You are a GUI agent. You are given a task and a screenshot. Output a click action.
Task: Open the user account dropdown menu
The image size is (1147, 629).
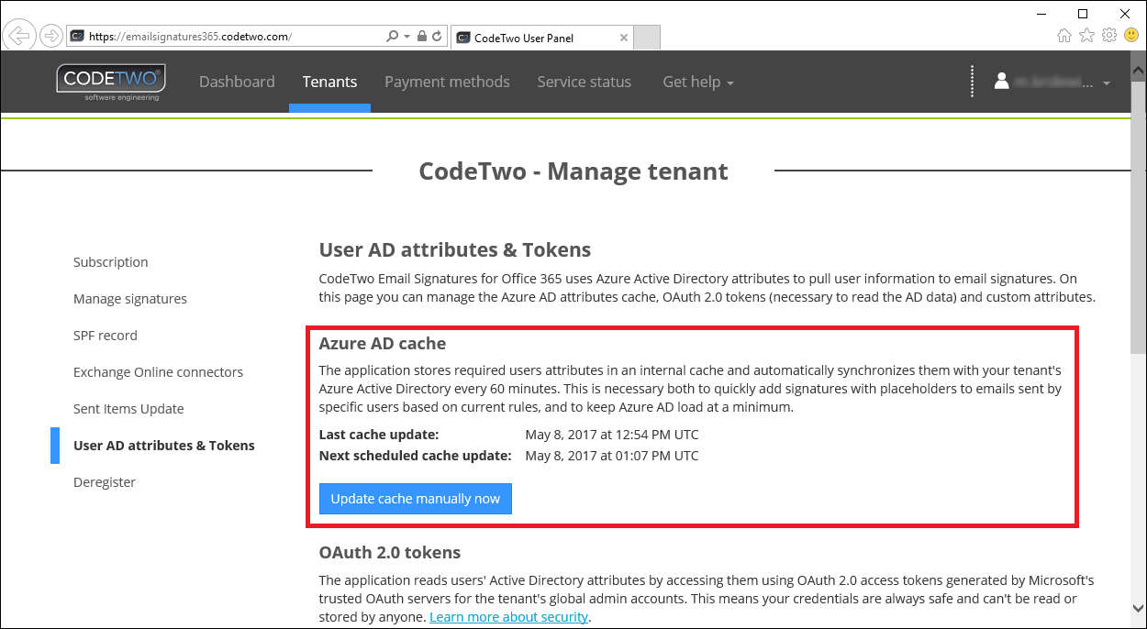click(x=1052, y=82)
